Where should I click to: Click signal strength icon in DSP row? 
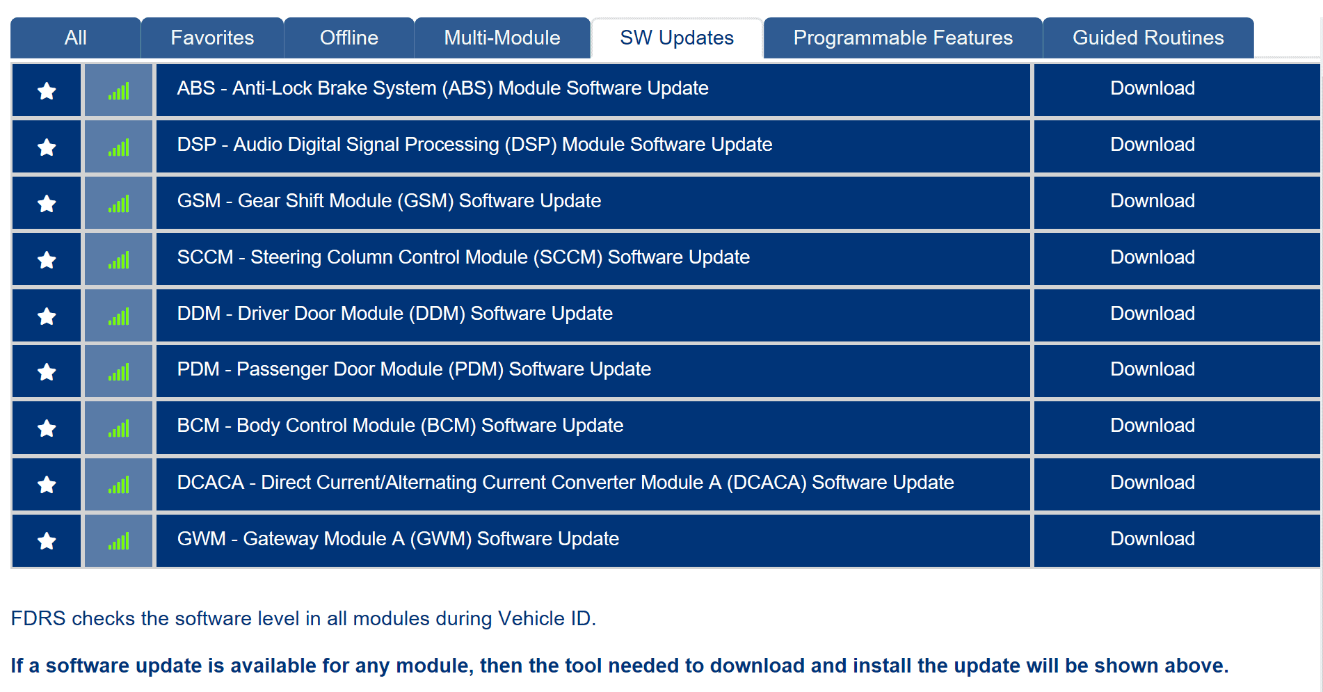(119, 147)
